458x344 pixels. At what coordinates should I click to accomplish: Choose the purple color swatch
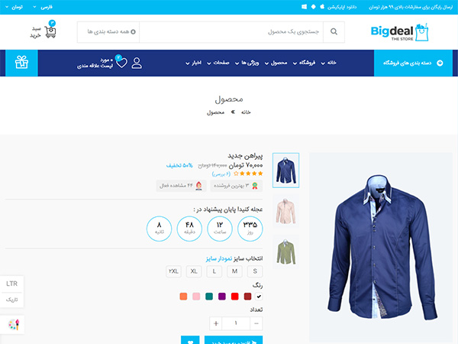[222, 297]
